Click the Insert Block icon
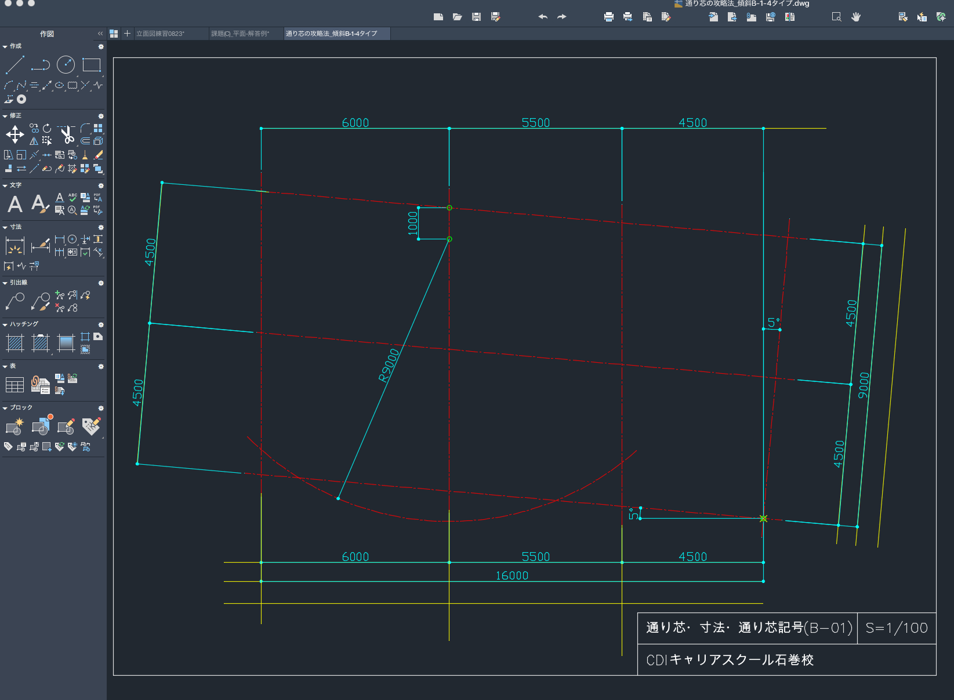 pos(41,426)
